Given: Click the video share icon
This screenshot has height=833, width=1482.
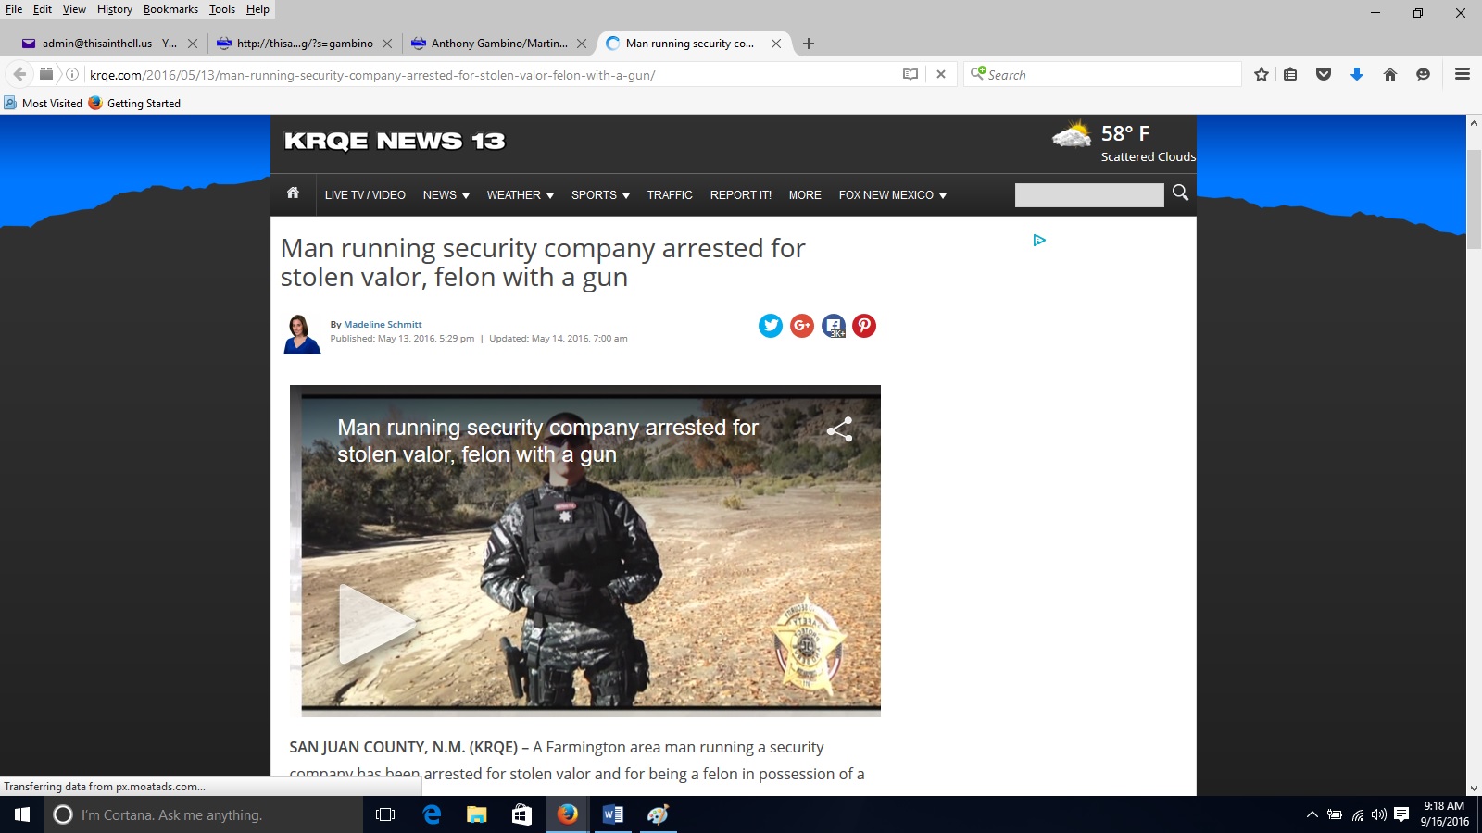Looking at the screenshot, I should coord(839,429).
